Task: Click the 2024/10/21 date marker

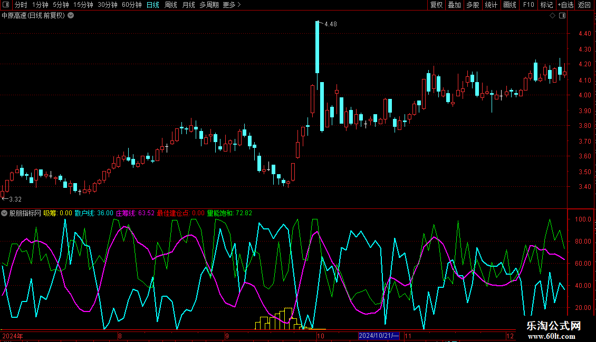Action: tap(379, 336)
